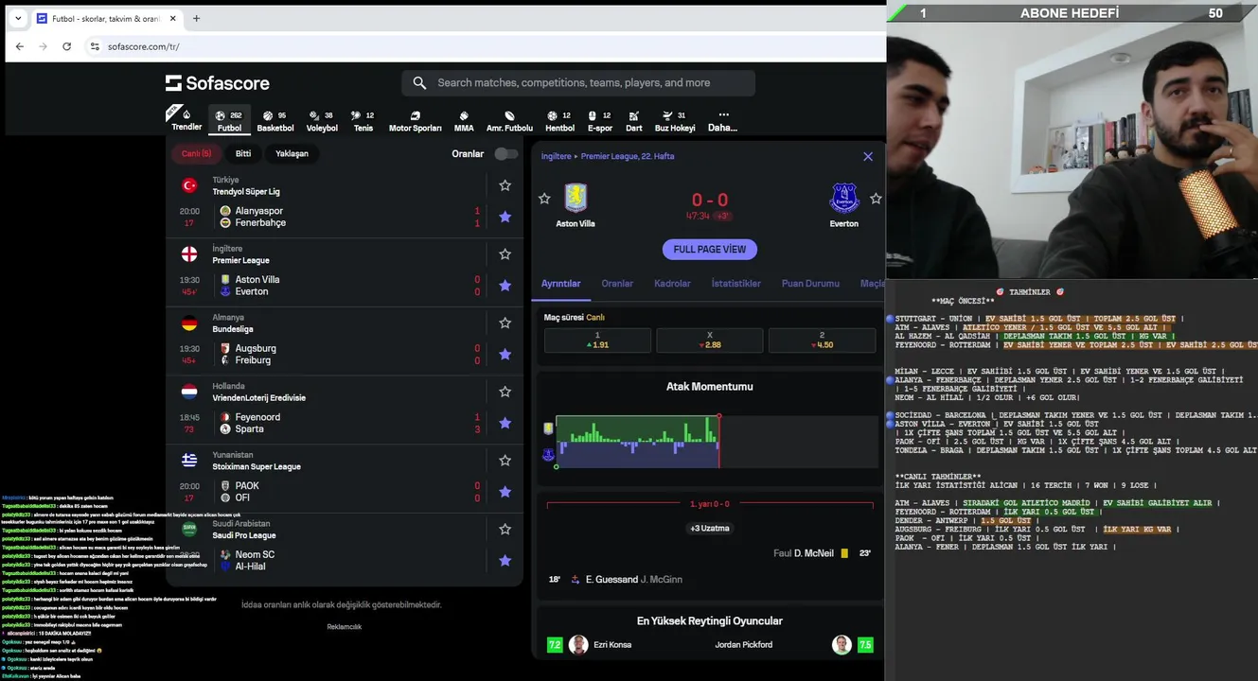Select the Tenis sport category
This screenshot has width=1258, height=681.
[363, 120]
